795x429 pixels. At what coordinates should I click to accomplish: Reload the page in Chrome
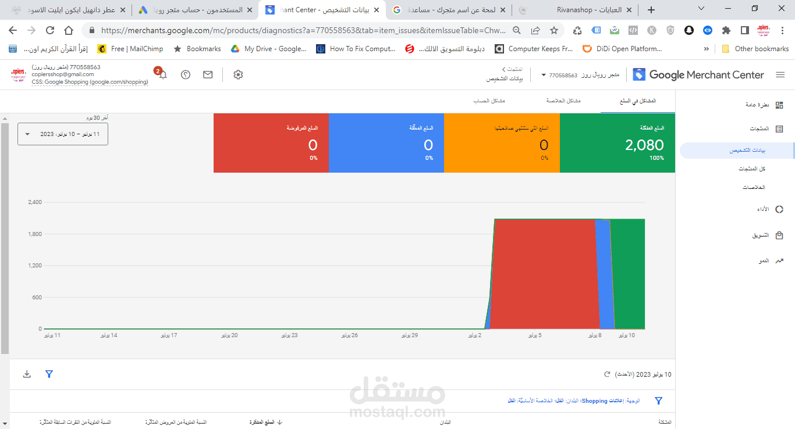tap(50, 30)
